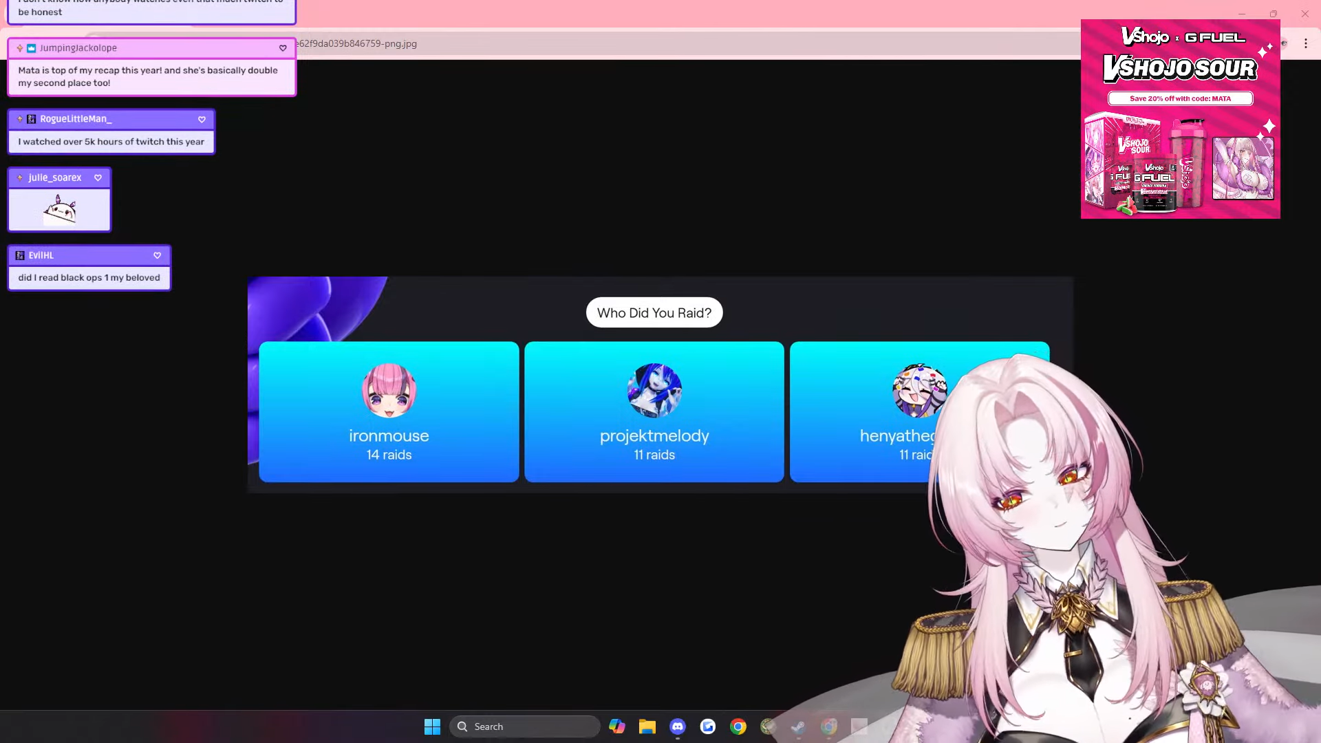1321x743 pixels.
Task: Open Google Chrome from the taskbar
Action: [738, 726]
